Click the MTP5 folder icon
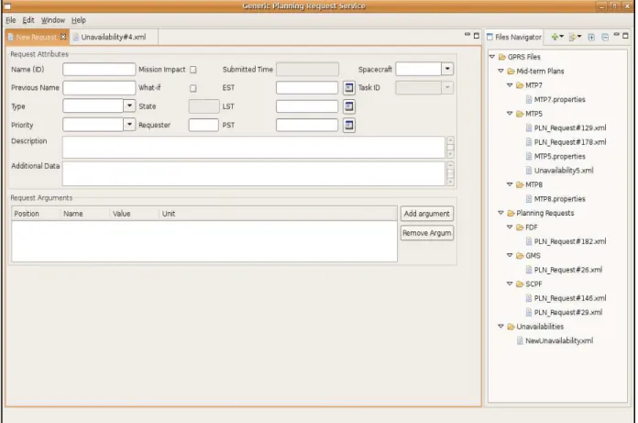 click(x=520, y=114)
